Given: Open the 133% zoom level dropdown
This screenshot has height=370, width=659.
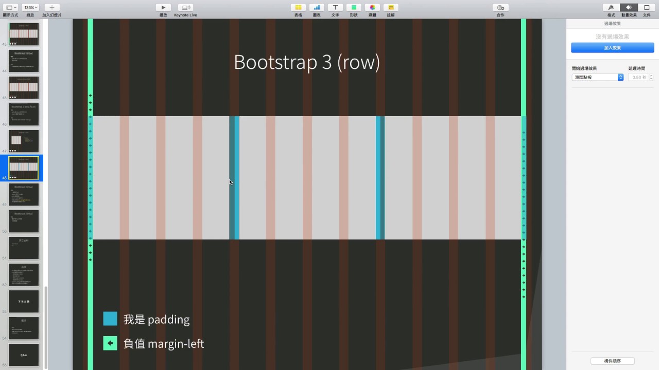Looking at the screenshot, I should point(30,8).
